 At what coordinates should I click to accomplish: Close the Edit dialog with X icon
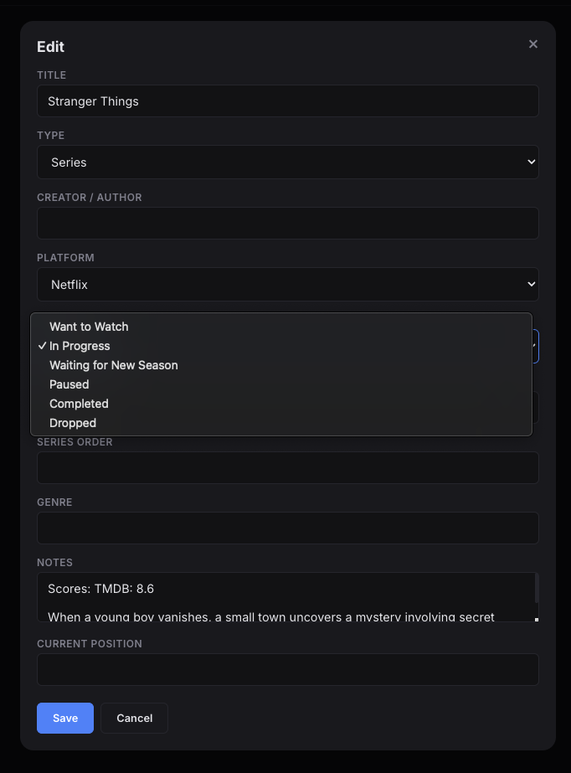tap(533, 44)
